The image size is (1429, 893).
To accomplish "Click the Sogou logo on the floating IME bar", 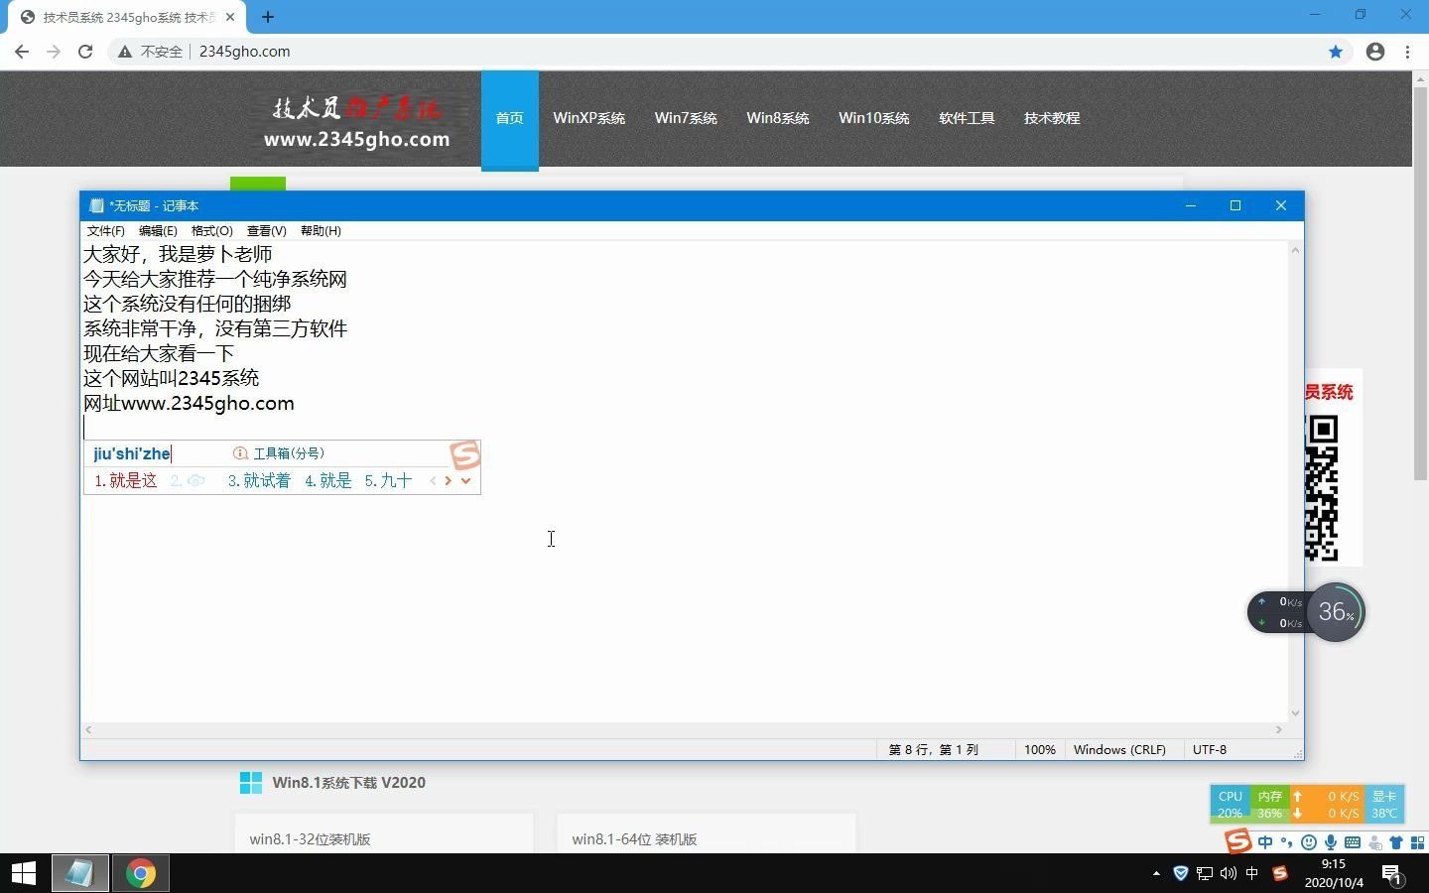I will point(1237,841).
